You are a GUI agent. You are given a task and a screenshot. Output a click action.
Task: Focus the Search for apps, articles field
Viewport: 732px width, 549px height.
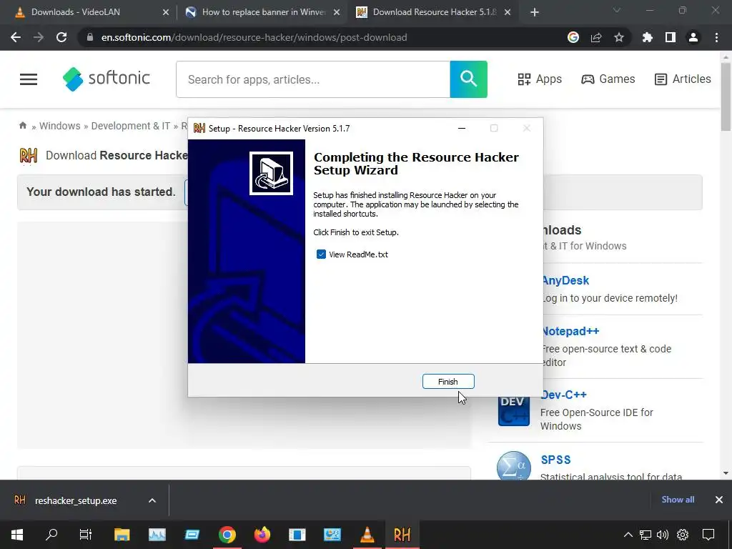click(x=313, y=79)
